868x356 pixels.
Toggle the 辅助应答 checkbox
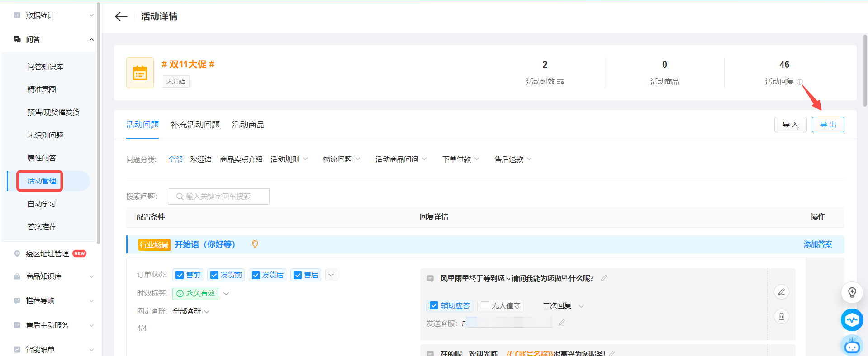tap(434, 305)
